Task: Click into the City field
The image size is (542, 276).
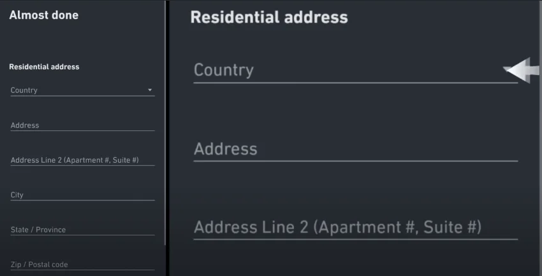Action: pos(83,195)
